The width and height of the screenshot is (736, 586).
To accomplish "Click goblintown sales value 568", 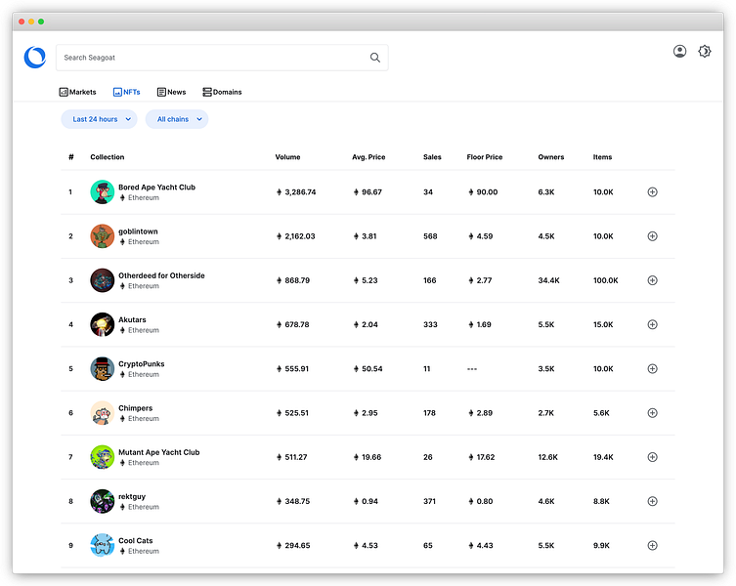I will point(430,236).
